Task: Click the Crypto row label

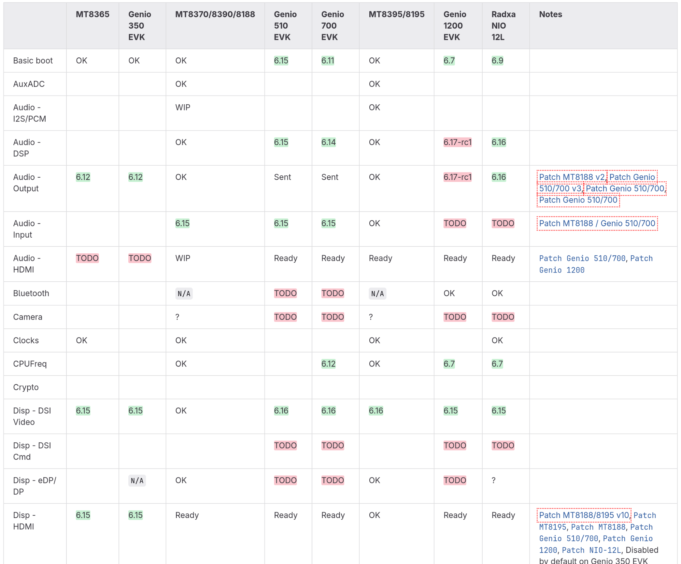Action: point(26,387)
